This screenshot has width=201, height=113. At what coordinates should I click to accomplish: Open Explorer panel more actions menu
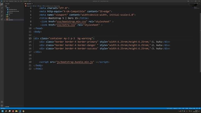click(x=22, y=4)
